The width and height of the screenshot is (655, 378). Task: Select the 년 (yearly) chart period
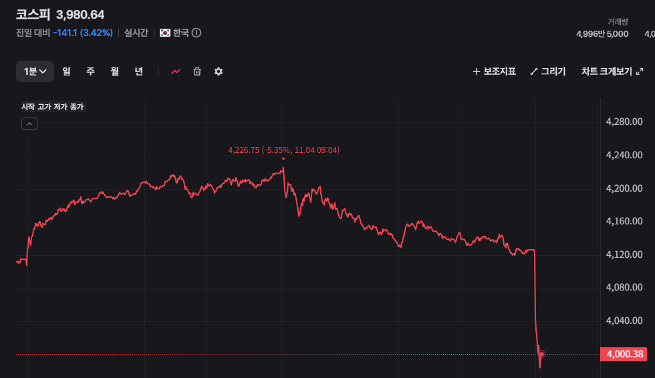coord(138,71)
